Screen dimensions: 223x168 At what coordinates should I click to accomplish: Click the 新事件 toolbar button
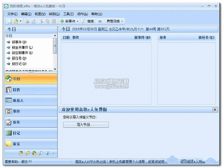tap(68, 21)
